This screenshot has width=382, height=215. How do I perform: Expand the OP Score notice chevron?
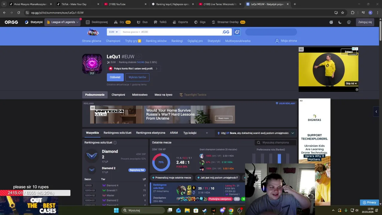[x=292, y=133]
